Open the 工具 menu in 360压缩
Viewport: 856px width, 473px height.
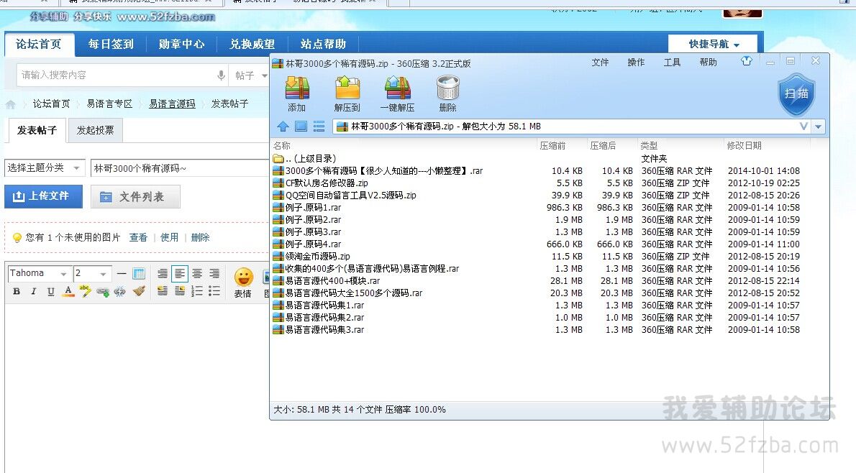tap(672, 63)
